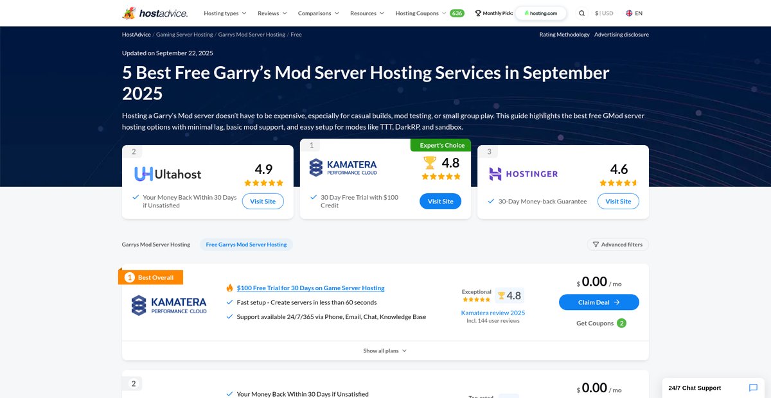The image size is (771, 398).
Task: Click the Fast setup feature text
Action: 306,302
